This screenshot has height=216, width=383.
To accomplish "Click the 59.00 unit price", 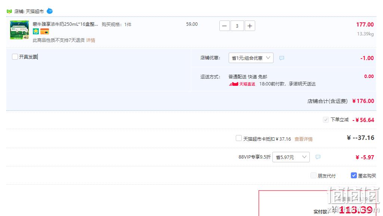I will tap(192, 24).
